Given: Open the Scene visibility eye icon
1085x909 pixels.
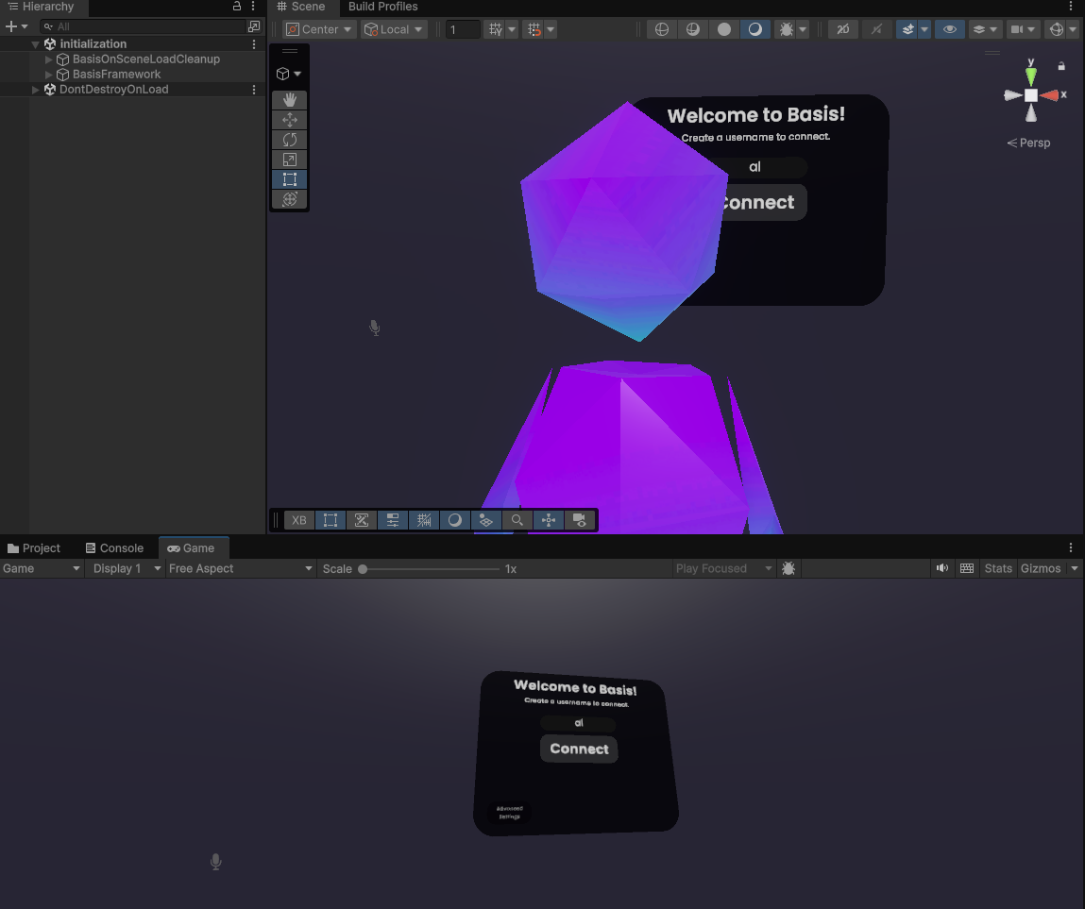Looking at the screenshot, I should click(949, 28).
